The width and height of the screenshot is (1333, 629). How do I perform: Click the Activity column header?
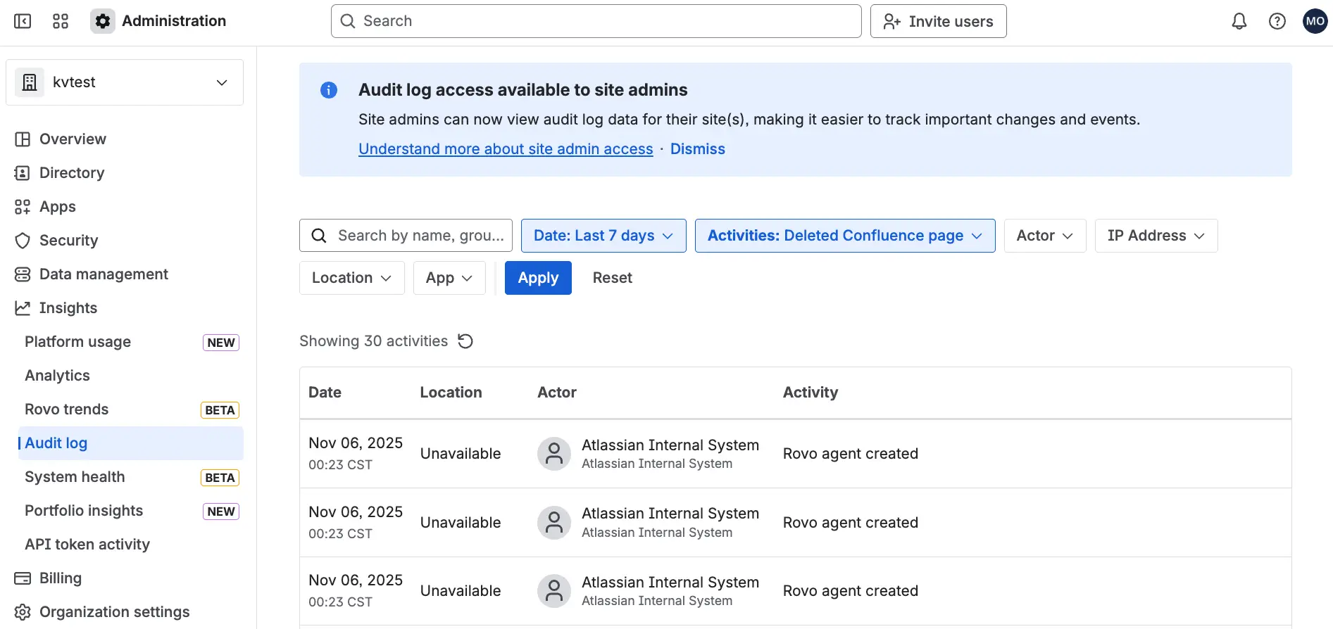point(811,393)
